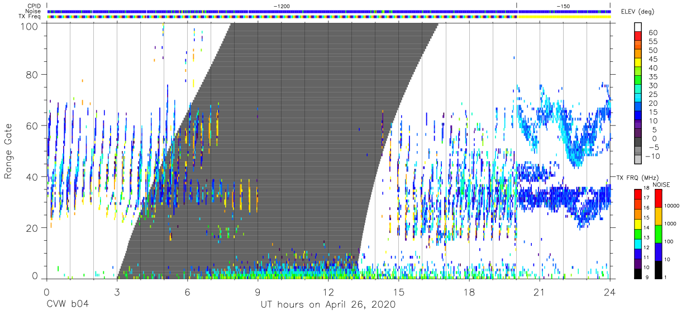Click the NOISE legend title
The height and width of the screenshot is (316, 686).
pos(663,184)
